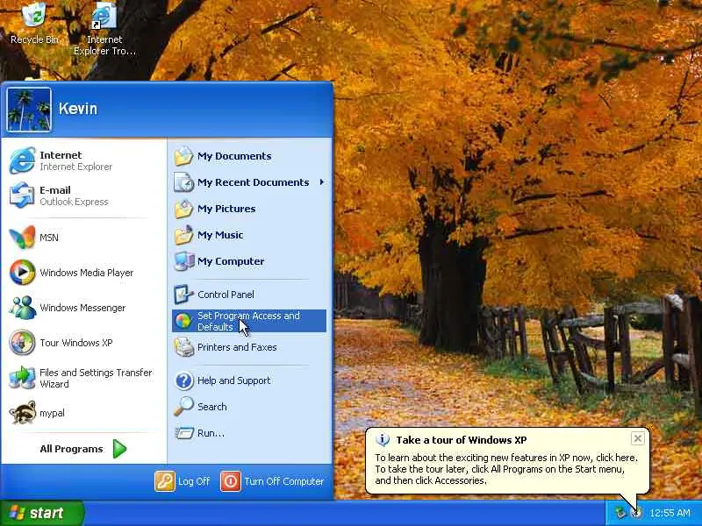Click the tour balloon message text
702x526 pixels.
point(506,469)
